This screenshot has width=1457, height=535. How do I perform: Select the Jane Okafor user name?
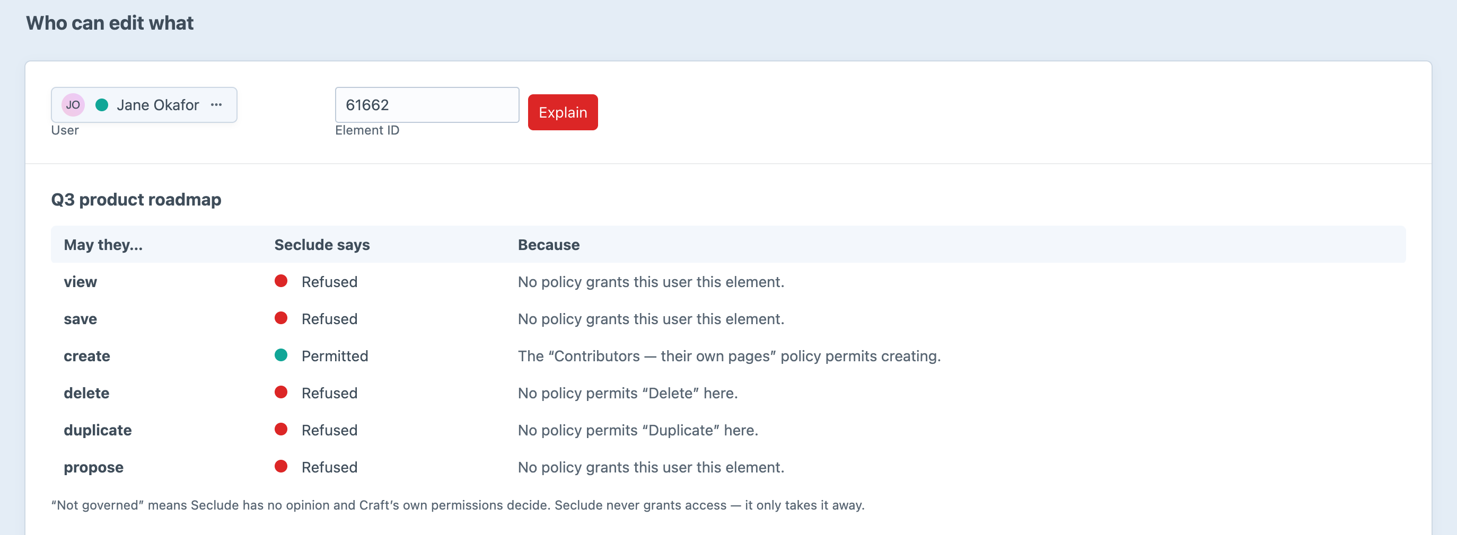[x=158, y=104]
